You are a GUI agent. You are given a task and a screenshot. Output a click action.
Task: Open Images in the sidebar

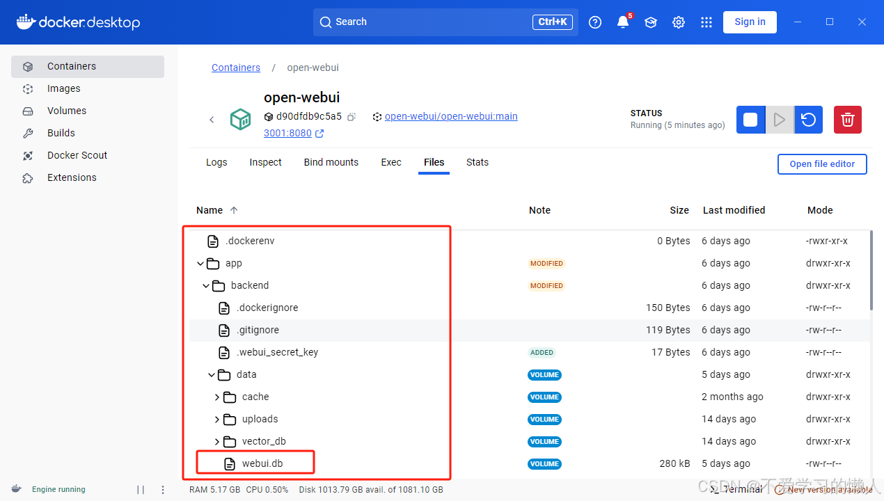[88, 88]
